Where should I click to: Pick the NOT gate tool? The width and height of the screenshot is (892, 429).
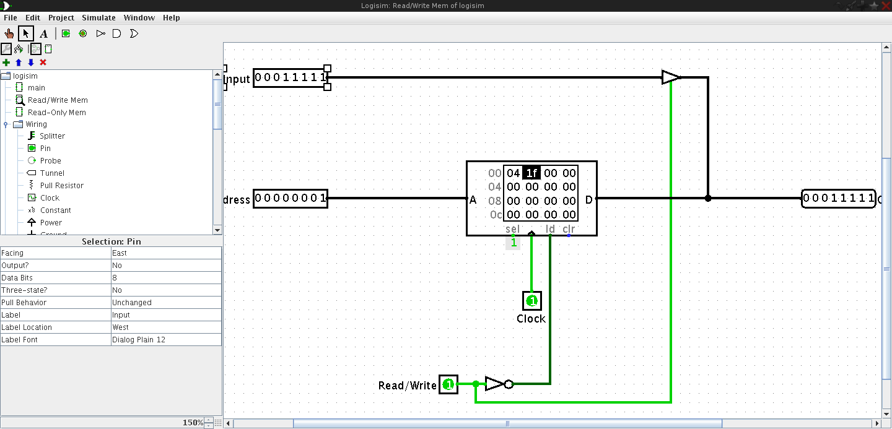pos(100,33)
